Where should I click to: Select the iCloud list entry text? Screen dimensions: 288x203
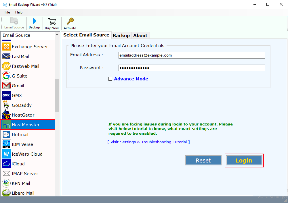click(x=18, y=164)
